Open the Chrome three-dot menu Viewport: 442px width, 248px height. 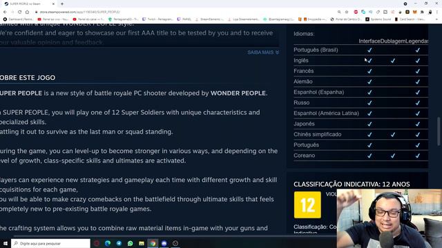coord(437,12)
